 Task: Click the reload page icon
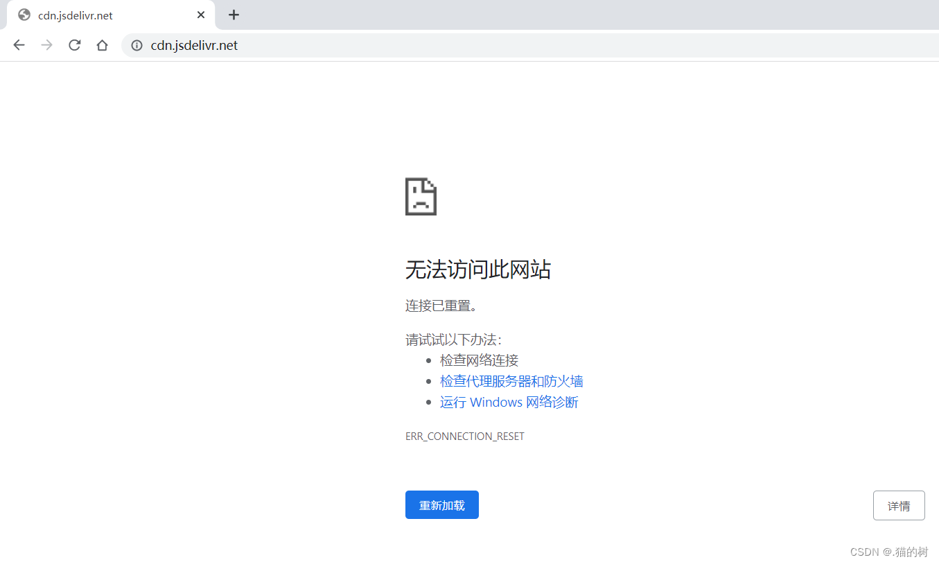(74, 45)
